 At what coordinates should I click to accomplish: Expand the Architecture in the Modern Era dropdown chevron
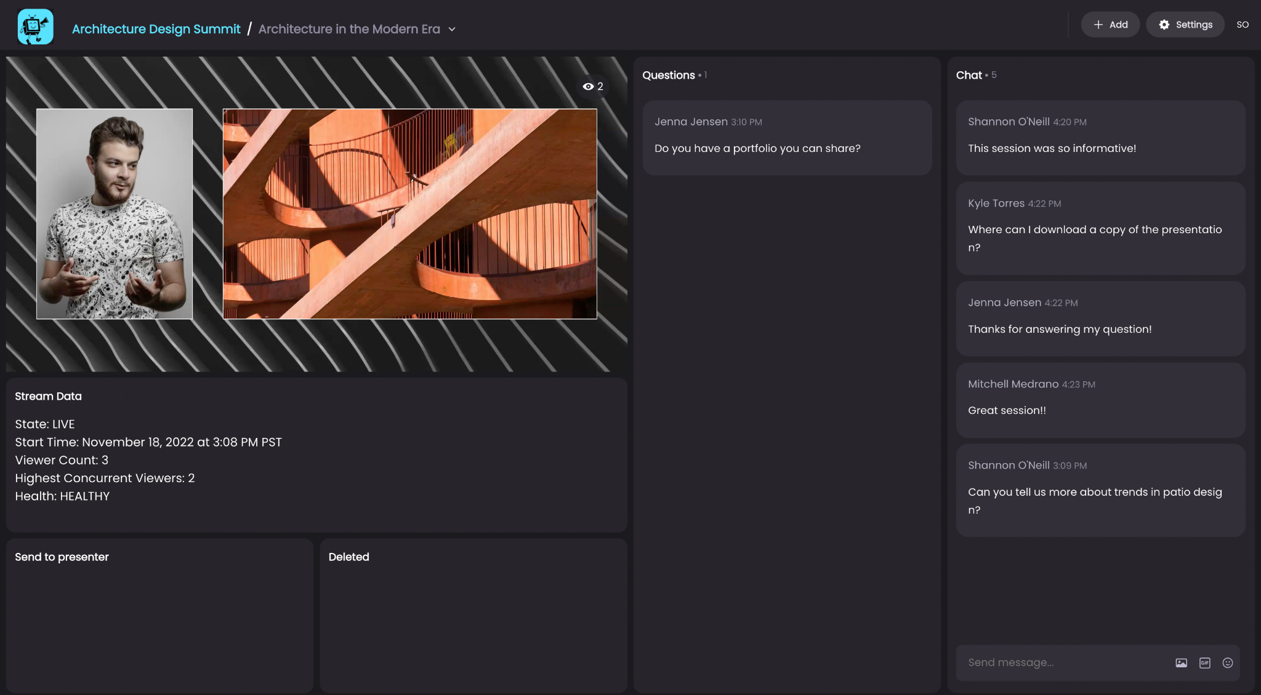[x=452, y=29]
